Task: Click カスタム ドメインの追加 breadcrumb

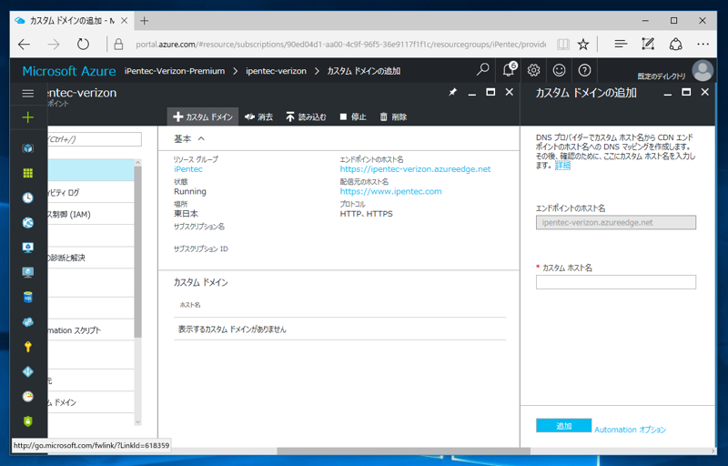Action: point(363,71)
